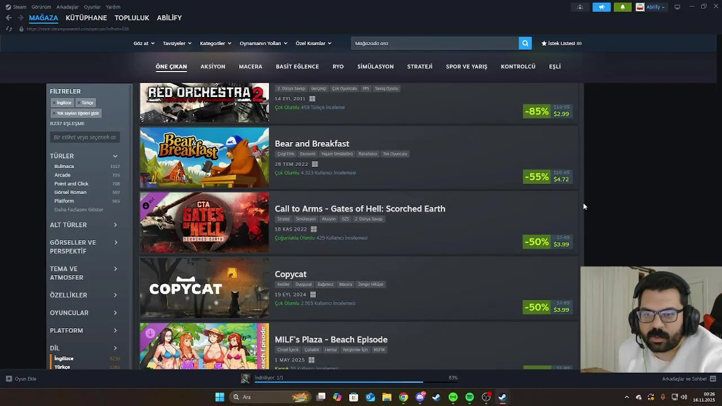Open the Görünüm menu

pyautogui.click(x=41, y=7)
